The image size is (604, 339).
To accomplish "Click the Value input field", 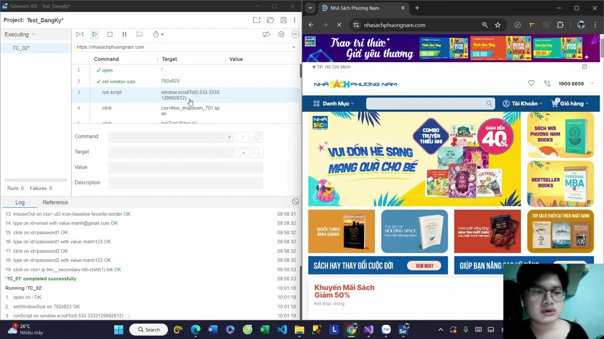I will pos(185,168).
